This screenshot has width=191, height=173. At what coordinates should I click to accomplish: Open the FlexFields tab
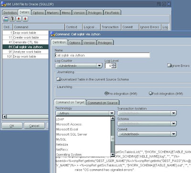[x=112, y=12]
